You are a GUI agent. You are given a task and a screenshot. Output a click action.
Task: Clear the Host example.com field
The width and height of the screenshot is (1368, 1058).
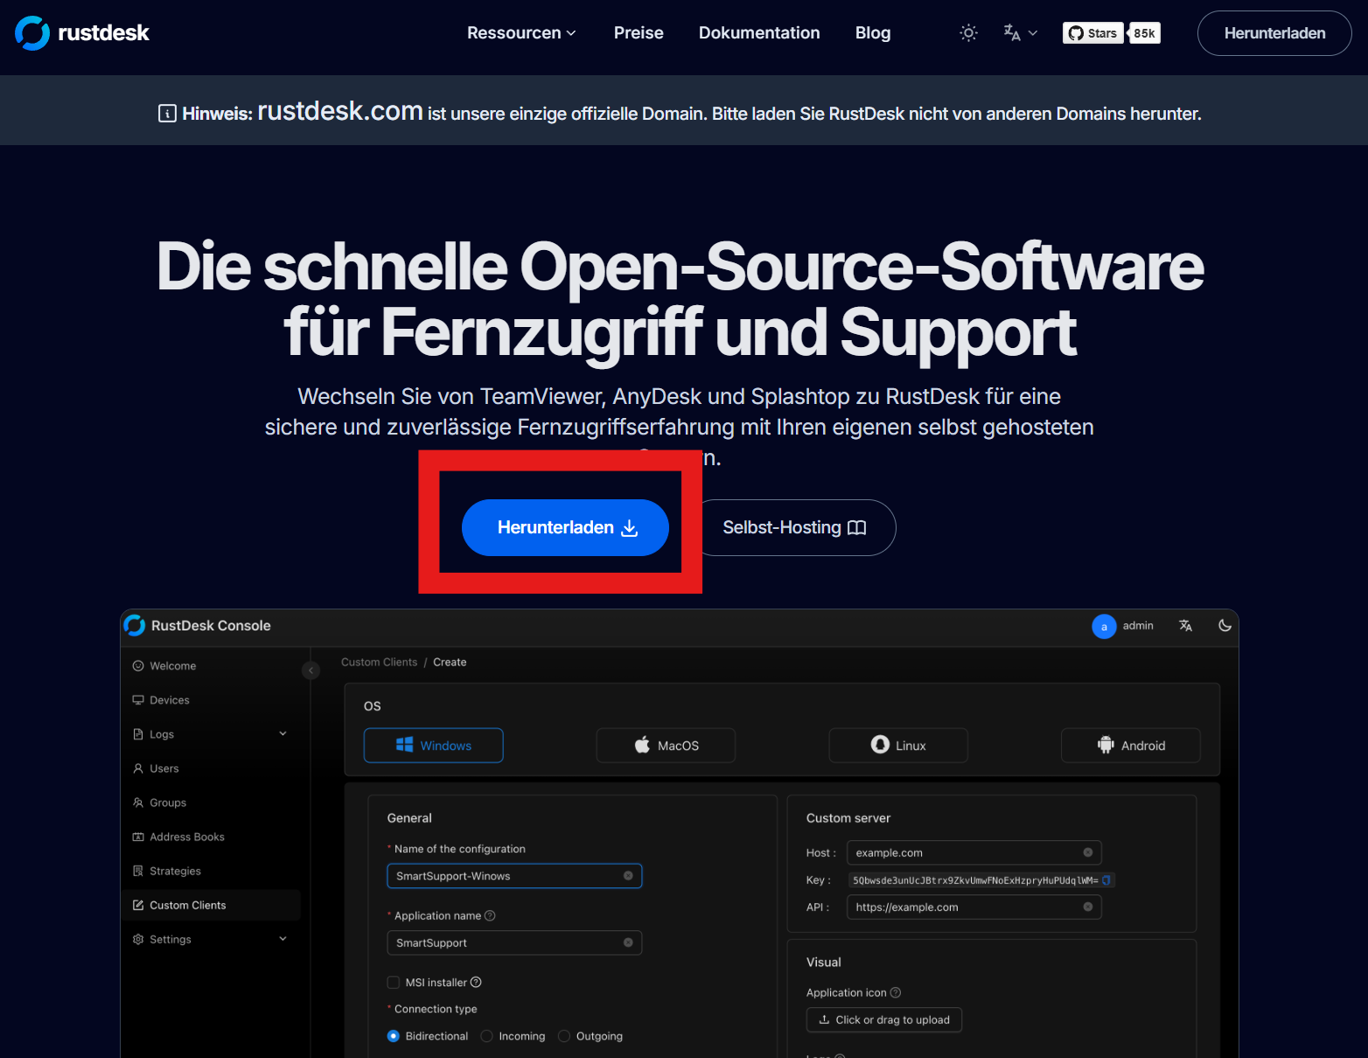[x=1088, y=853]
